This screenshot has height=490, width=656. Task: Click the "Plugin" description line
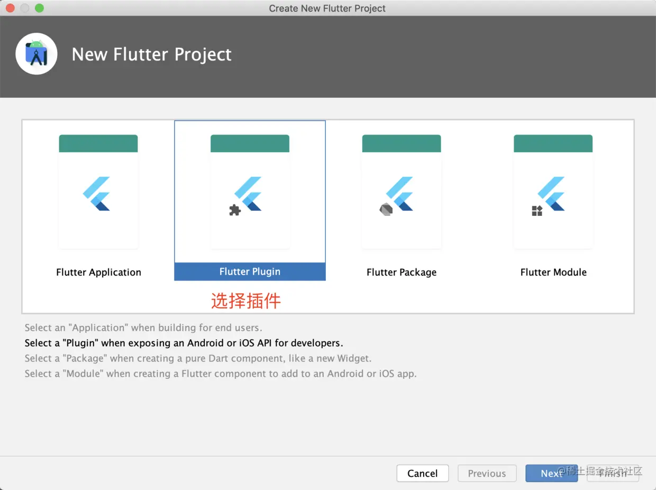[x=184, y=343]
